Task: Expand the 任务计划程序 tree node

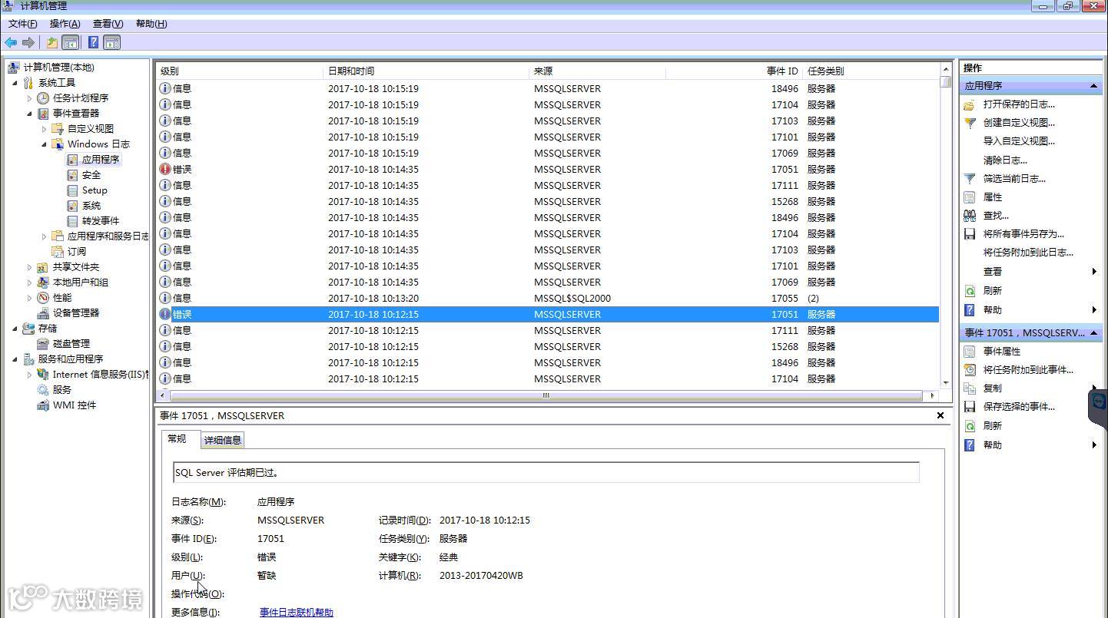Action: tap(30, 98)
